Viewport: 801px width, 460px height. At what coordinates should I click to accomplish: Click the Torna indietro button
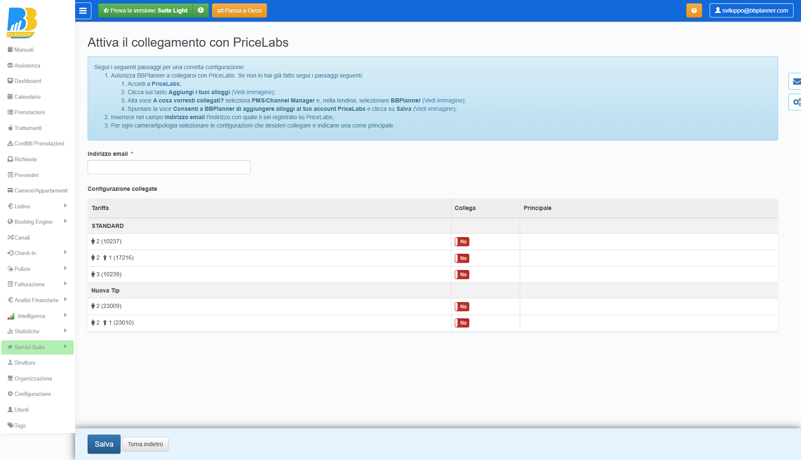click(145, 444)
